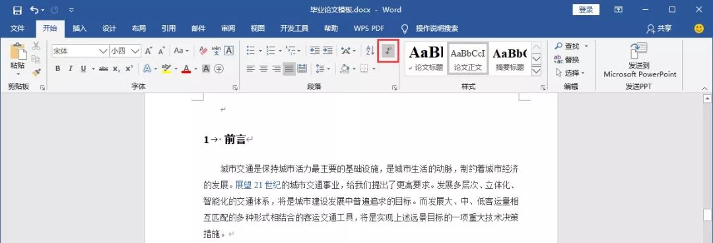
Task: Toggle show/hide paragraph marks
Action: (389, 51)
